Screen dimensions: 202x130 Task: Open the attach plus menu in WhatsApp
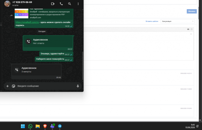point(7,86)
